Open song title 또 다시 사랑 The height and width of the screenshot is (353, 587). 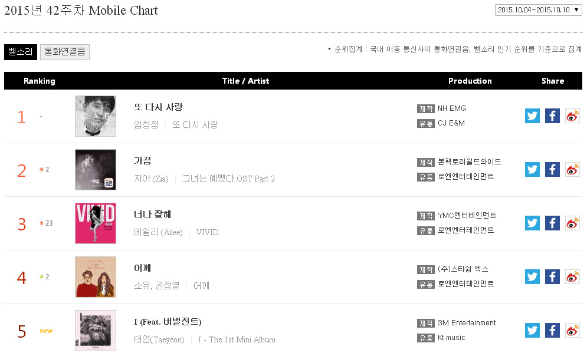pos(158,107)
